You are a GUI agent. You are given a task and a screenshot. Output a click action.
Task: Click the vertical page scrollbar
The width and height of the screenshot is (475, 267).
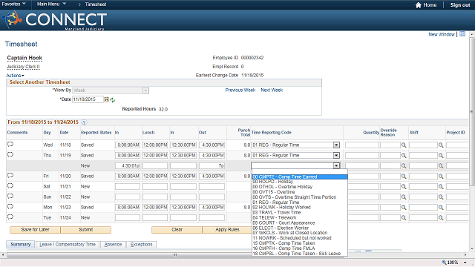click(472, 112)
